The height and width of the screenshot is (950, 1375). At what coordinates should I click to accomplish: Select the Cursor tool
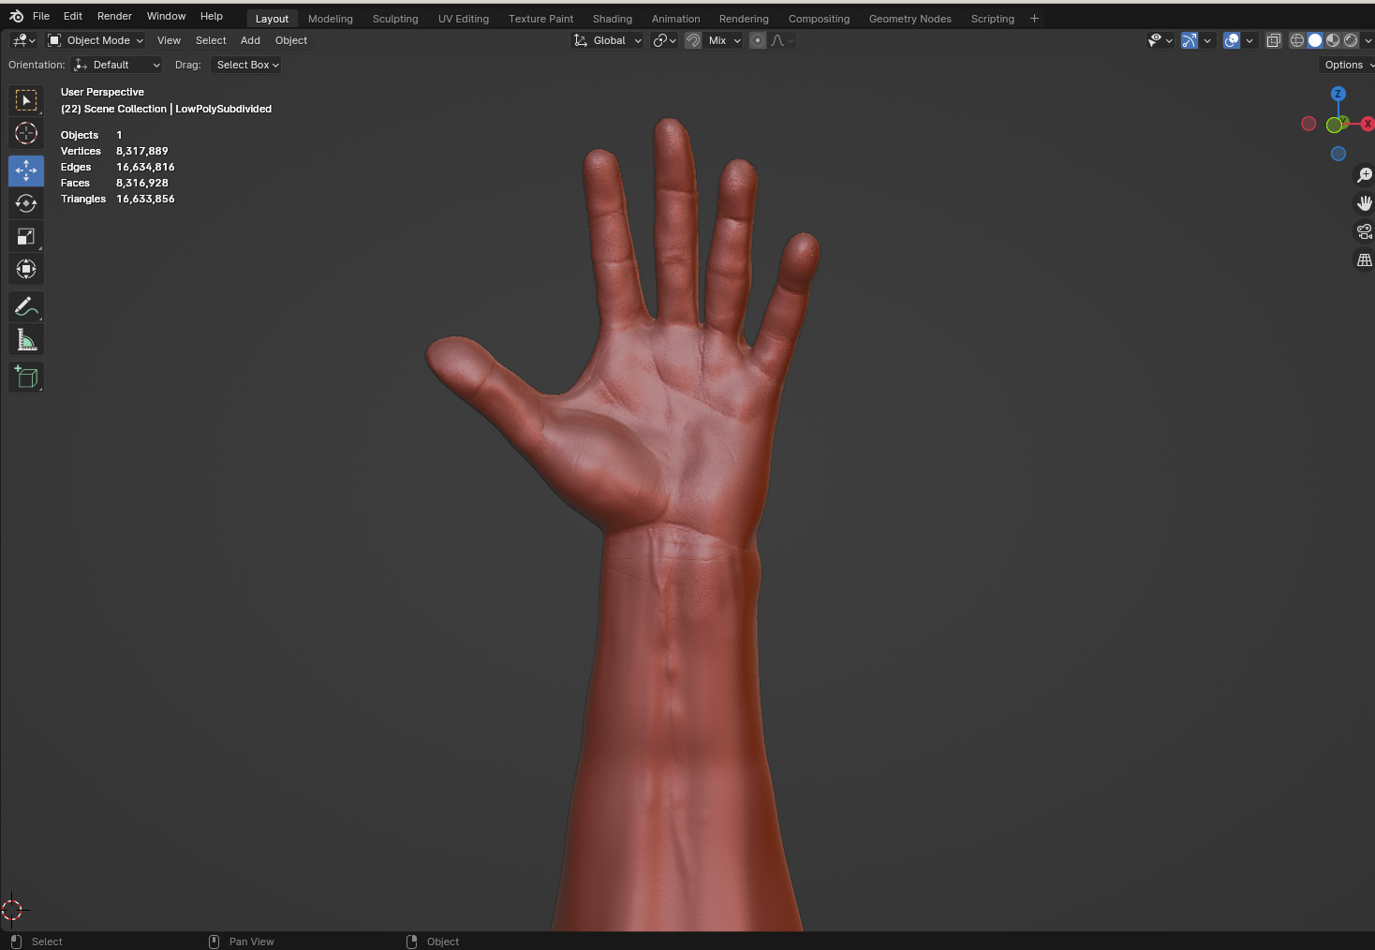pos(26,133)
